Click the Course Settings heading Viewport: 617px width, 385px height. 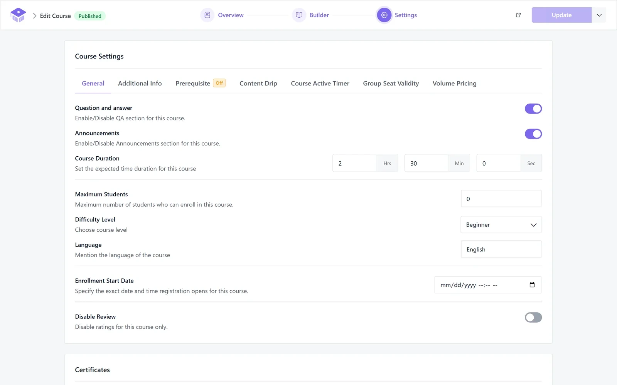pyautogui.click(x=99, y=56)
